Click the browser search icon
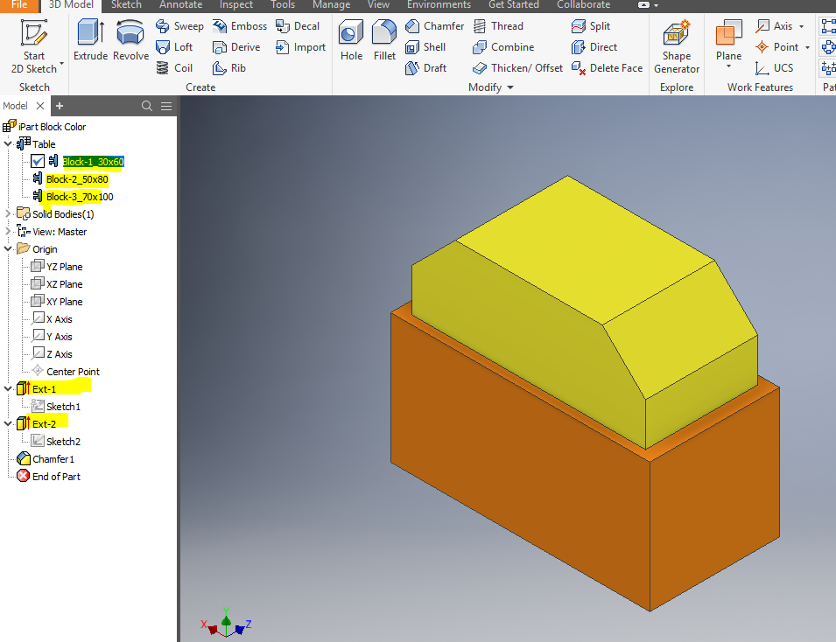836x642 pixels. [x=146, y=105]
